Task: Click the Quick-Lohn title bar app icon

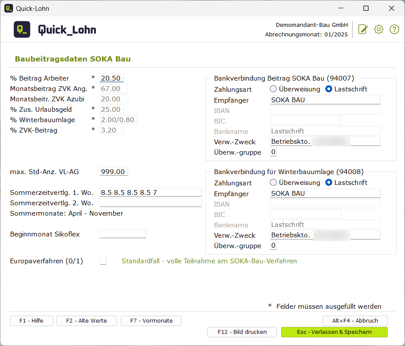Action: 9,8
